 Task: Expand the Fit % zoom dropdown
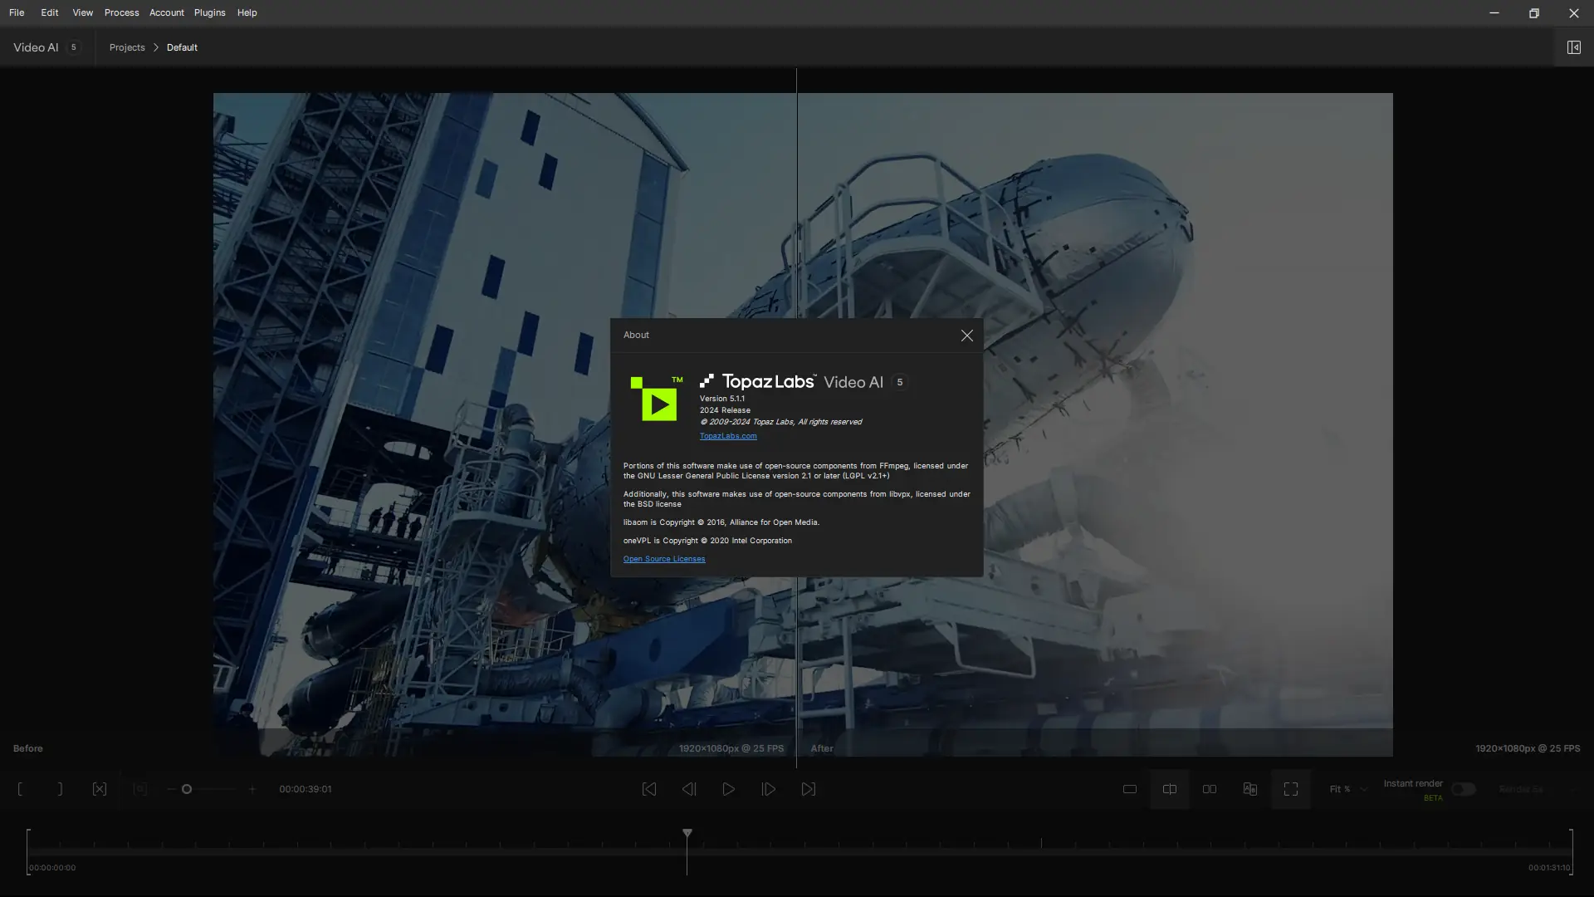[1347, 789]
